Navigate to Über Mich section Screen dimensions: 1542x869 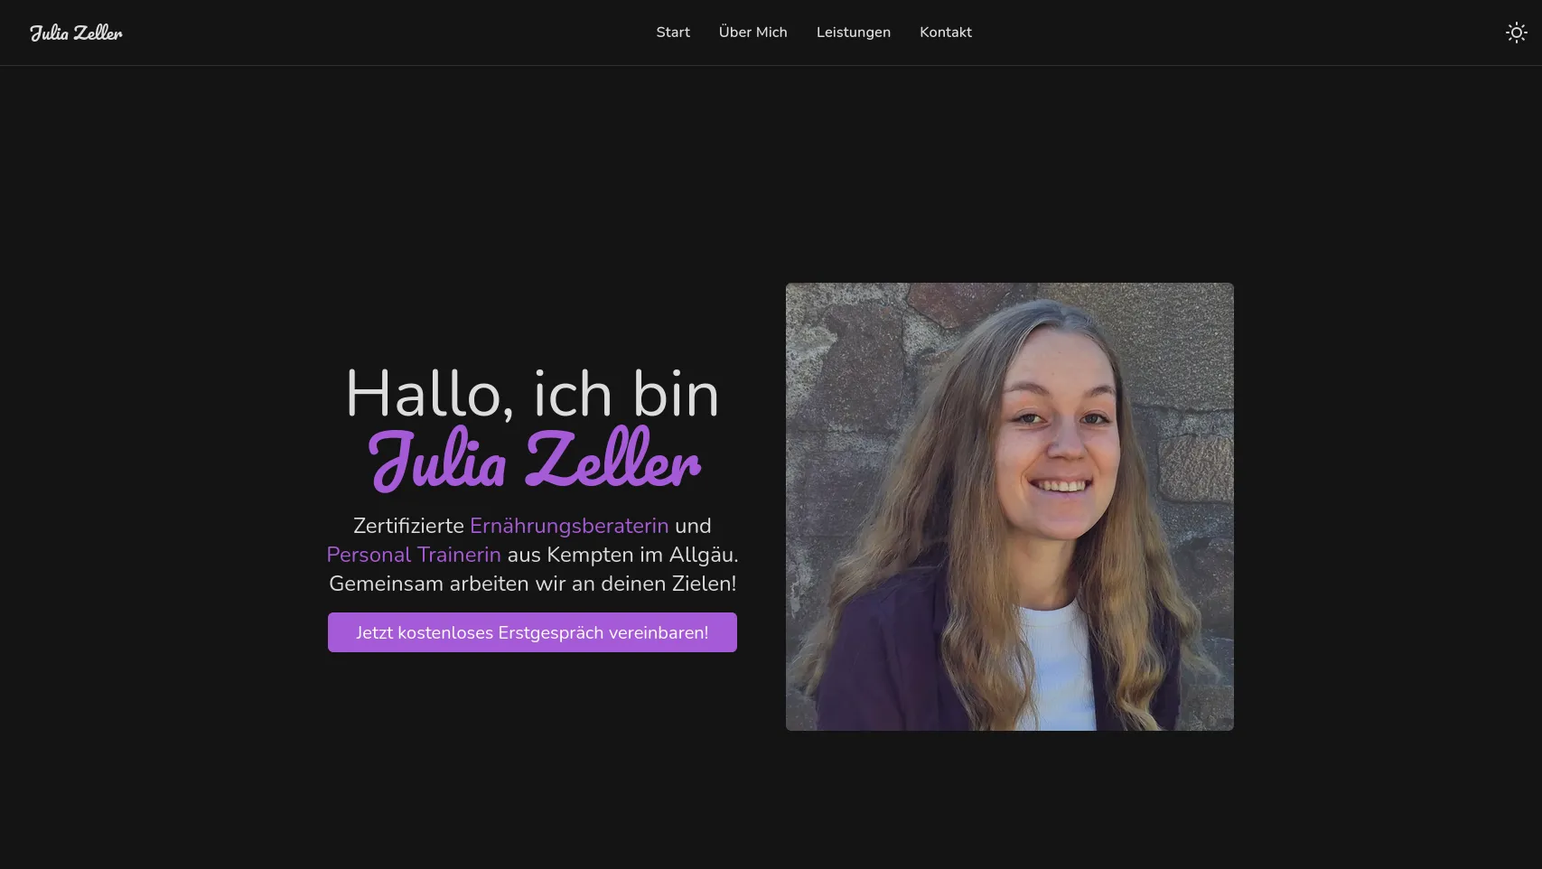pos(752,32)
